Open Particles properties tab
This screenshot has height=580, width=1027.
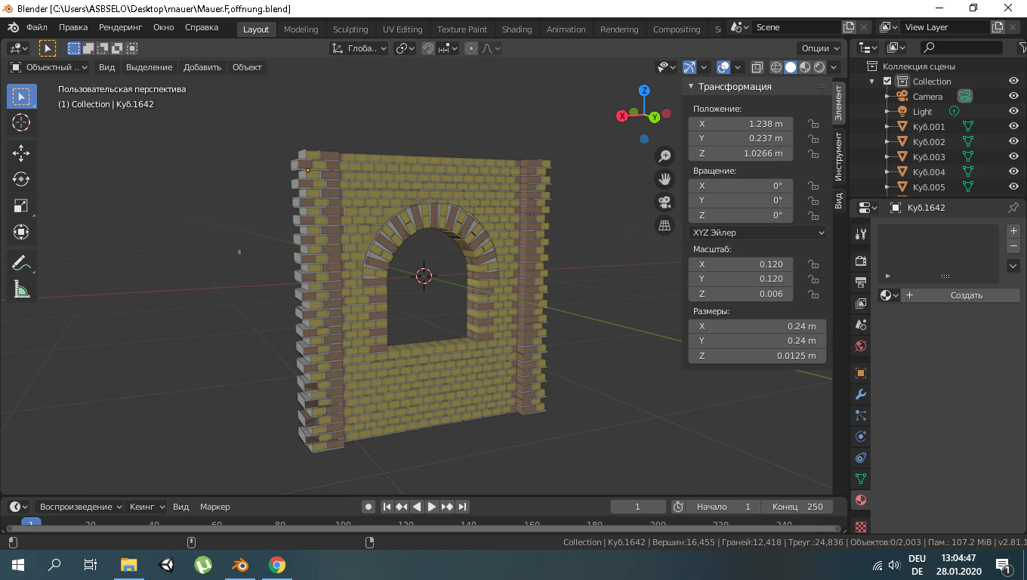(x=860, y=415)
